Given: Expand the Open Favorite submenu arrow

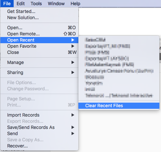Looking at the screenshot, I should coord(73,46).
